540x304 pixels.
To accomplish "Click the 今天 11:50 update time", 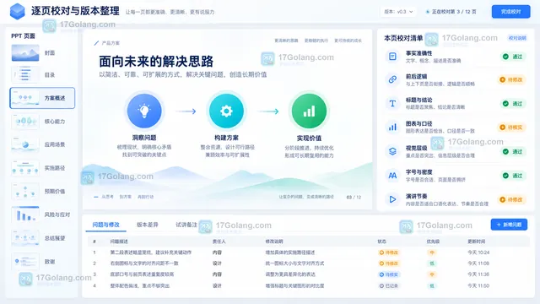I will [478, 285].
